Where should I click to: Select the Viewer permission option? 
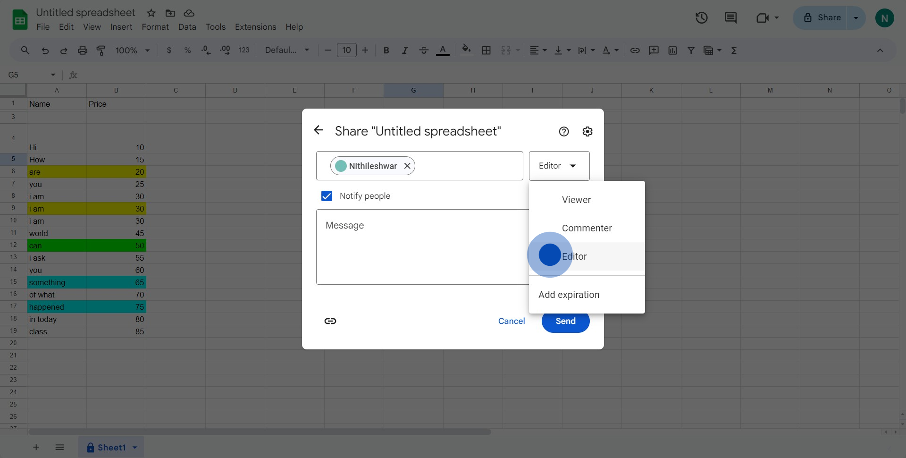576,200
